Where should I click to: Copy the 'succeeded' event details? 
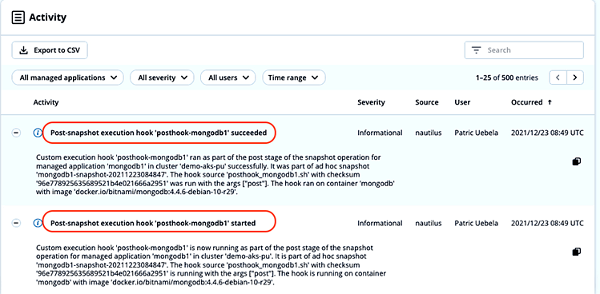tap(576, 161)
